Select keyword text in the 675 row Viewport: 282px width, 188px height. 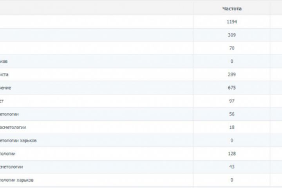(8, 88)
